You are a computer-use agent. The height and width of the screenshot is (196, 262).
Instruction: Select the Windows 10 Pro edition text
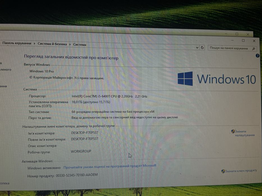pyautogui.click(x=42, y=71)
